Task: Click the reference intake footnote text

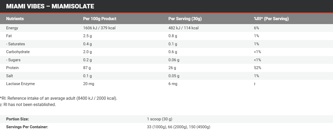Action: point(59,98)
